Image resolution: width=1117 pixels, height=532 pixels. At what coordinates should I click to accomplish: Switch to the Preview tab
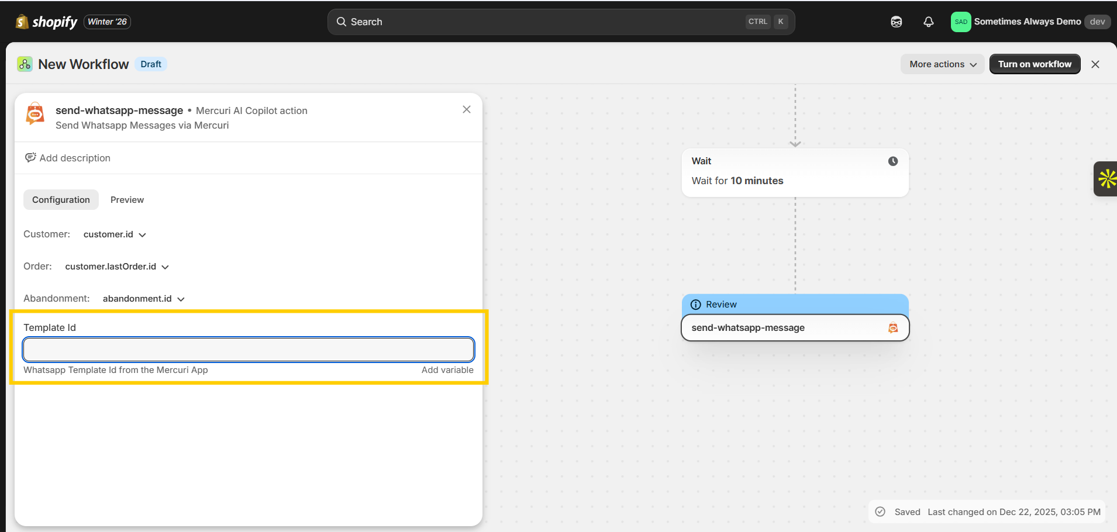point(127,200)
